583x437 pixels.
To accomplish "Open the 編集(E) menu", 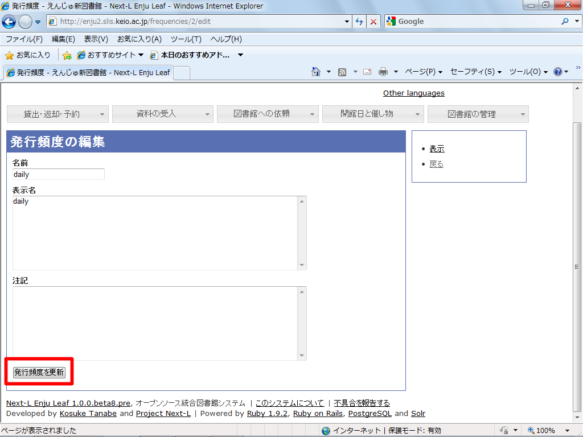I will [63, 39].
